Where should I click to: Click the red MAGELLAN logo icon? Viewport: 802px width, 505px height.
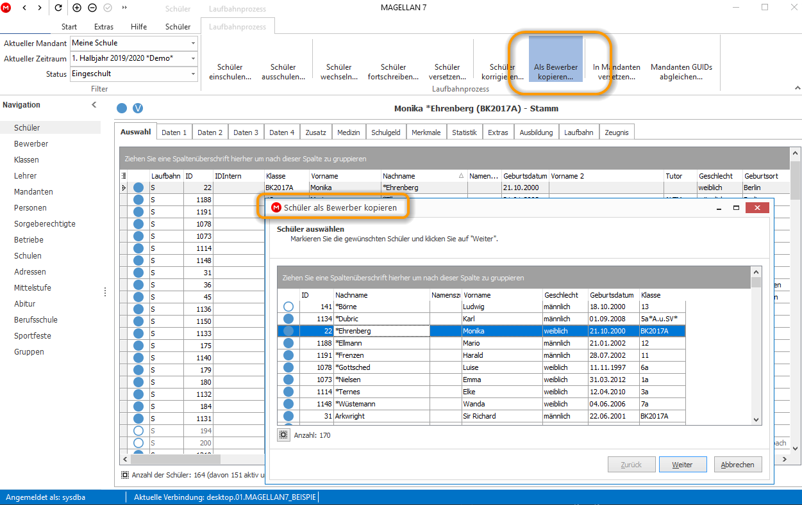coord(6,8)
